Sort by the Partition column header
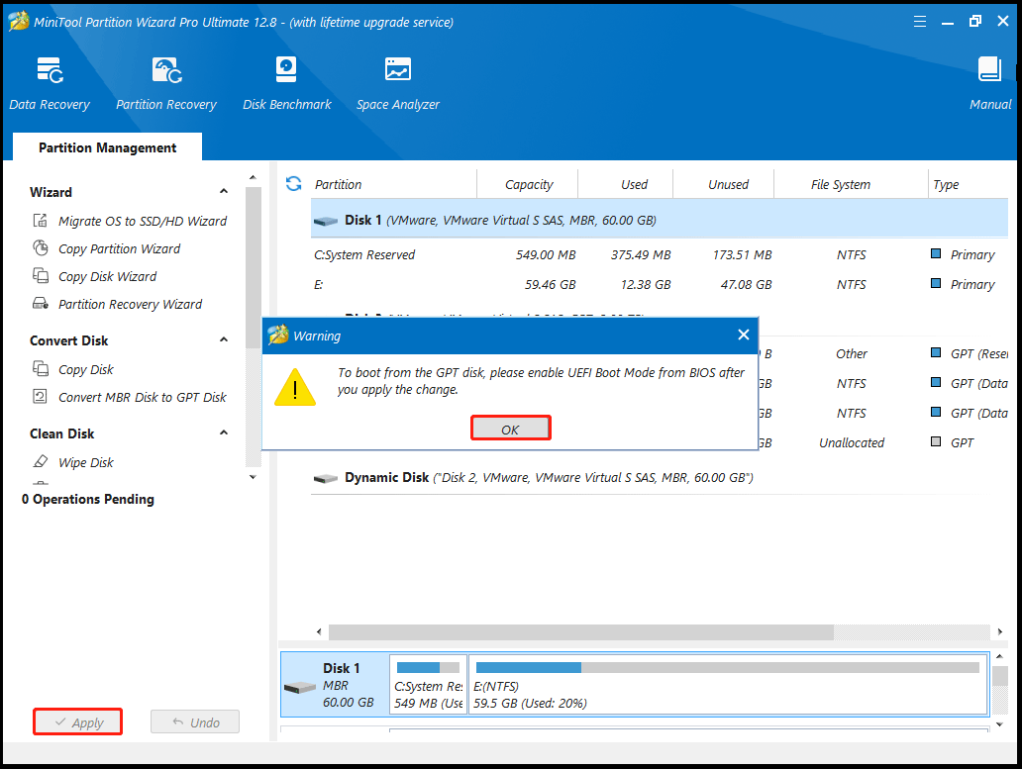1022x769 pixels. 394,184
